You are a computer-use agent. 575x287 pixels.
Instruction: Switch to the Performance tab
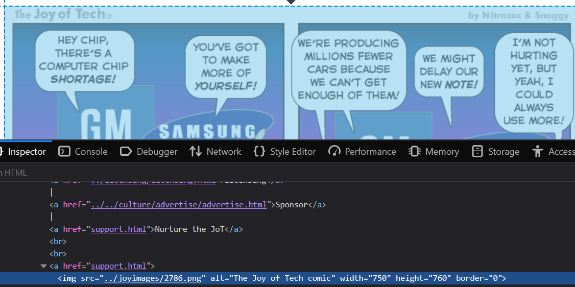[x=362, y=151]
